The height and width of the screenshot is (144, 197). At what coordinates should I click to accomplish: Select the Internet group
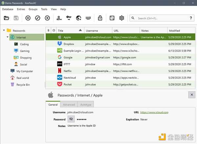tap(27, 37)
